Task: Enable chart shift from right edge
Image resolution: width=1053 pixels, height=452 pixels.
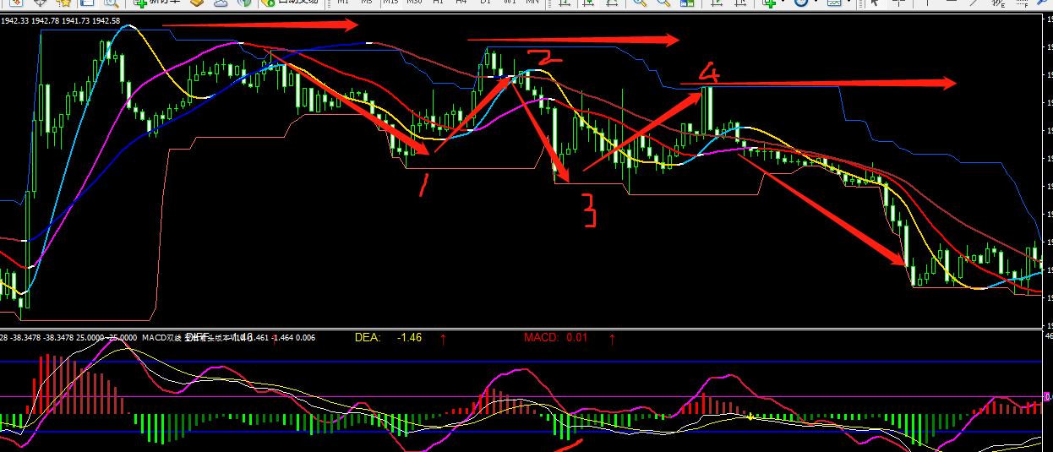Action: click(x=740, y=3)
